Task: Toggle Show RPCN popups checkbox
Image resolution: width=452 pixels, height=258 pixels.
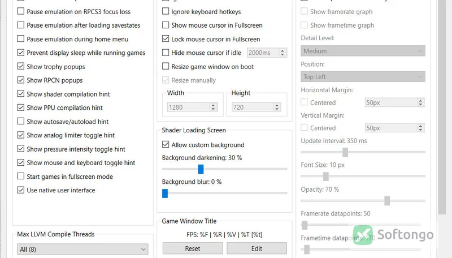Action: pyautogui.click(x=20, y=80)
